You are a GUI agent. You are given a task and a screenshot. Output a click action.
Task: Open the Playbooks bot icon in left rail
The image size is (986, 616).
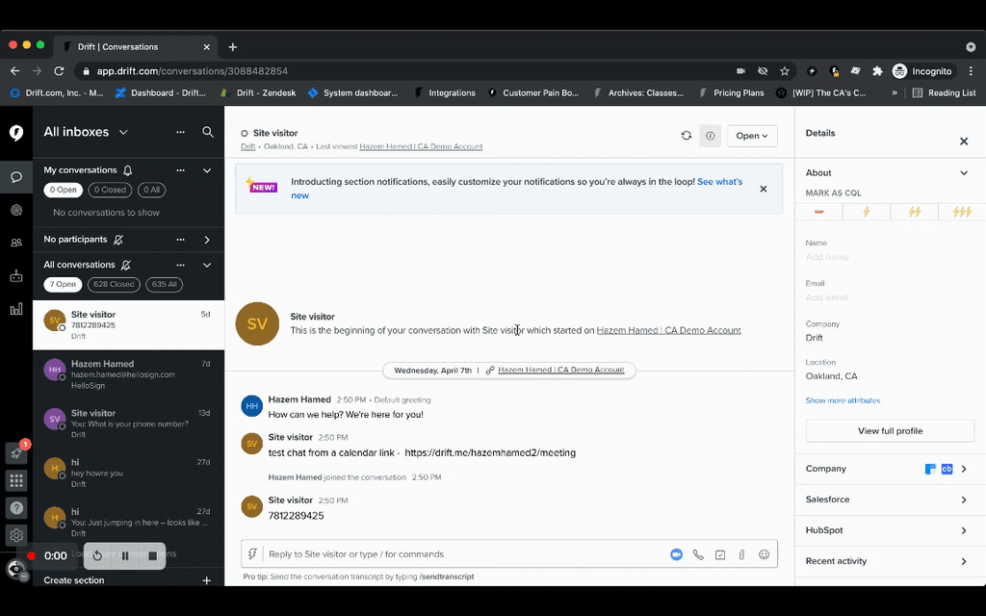pyautogui.click(x=16, y=276)
